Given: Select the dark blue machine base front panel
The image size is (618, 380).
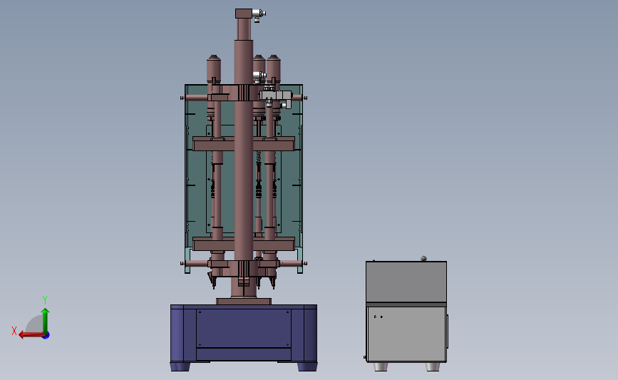Looking at the screenshot, I should (x=244, y=329).
